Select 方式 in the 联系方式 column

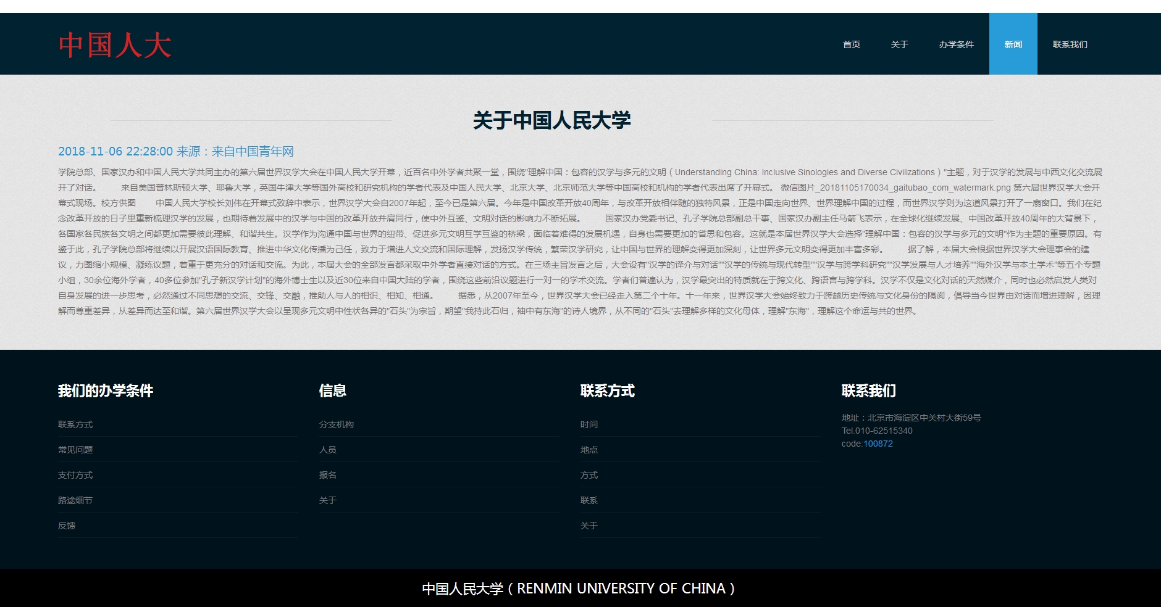tap(589, 475)
